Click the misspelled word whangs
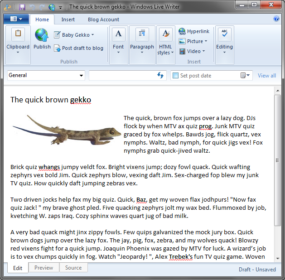The width and height of the screenshot is (285, 280). (49, 167)
